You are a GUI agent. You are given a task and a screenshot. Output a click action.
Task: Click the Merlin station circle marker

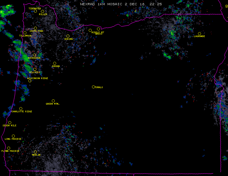tap(35, 152)
